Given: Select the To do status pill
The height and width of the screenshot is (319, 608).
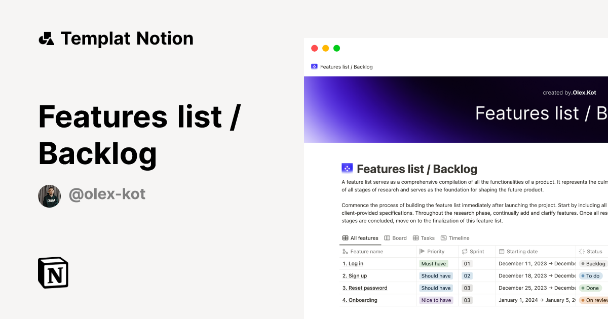Looking at the screenshot, I should pos(591,275).
